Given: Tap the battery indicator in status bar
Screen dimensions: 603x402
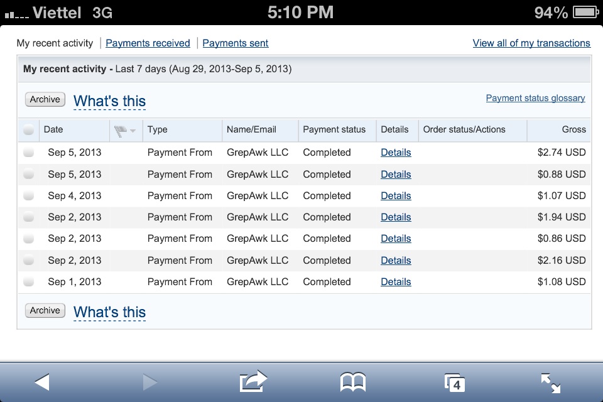Looking at the screenshot, I should click(584, 12).
